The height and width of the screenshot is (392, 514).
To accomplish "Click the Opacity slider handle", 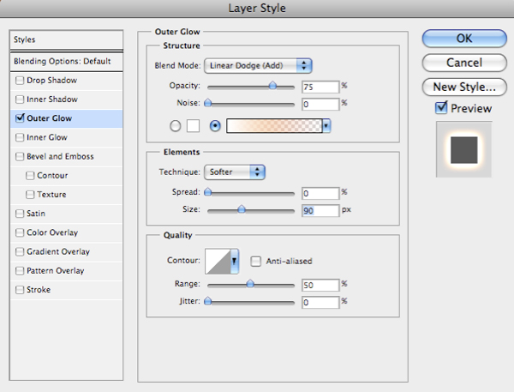I will (272, 86).
